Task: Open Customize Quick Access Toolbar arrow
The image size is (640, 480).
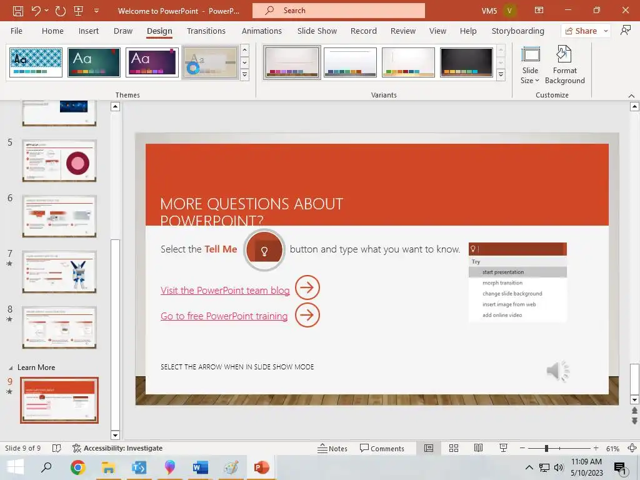Action: click(96, 11)
